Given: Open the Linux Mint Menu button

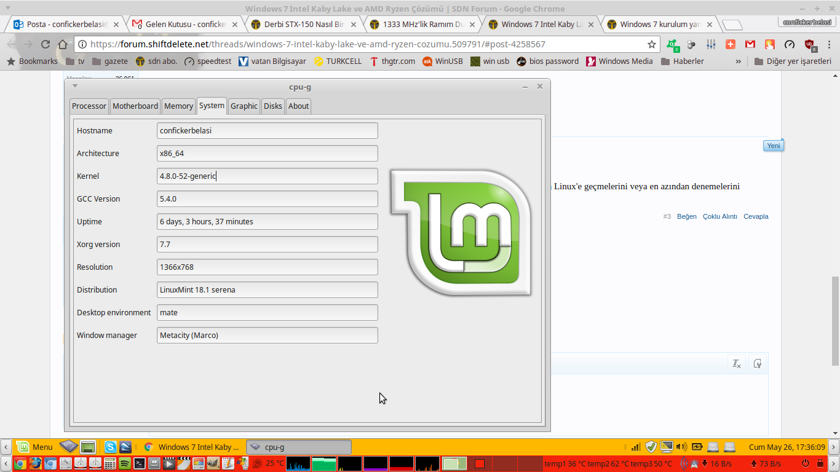Looking at the screenshot, I should click(x=34, y=447).
